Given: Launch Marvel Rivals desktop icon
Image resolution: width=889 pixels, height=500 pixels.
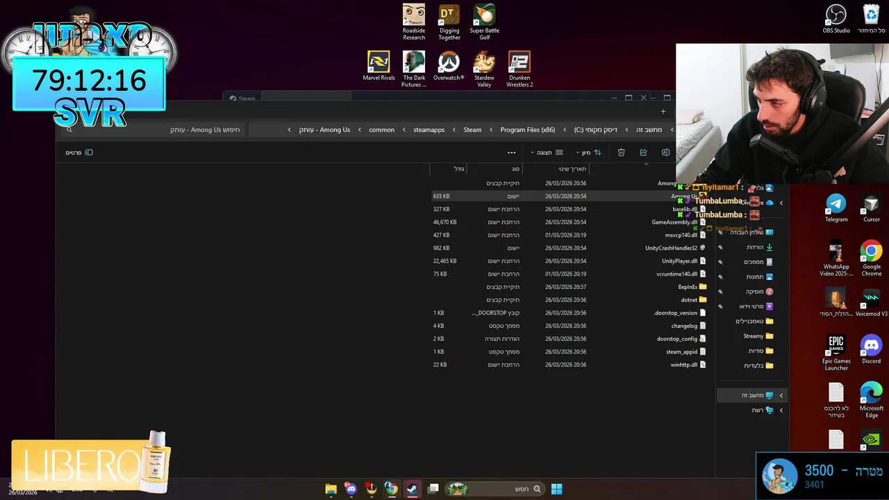Looking at the screenshot, I should [379, 66].
